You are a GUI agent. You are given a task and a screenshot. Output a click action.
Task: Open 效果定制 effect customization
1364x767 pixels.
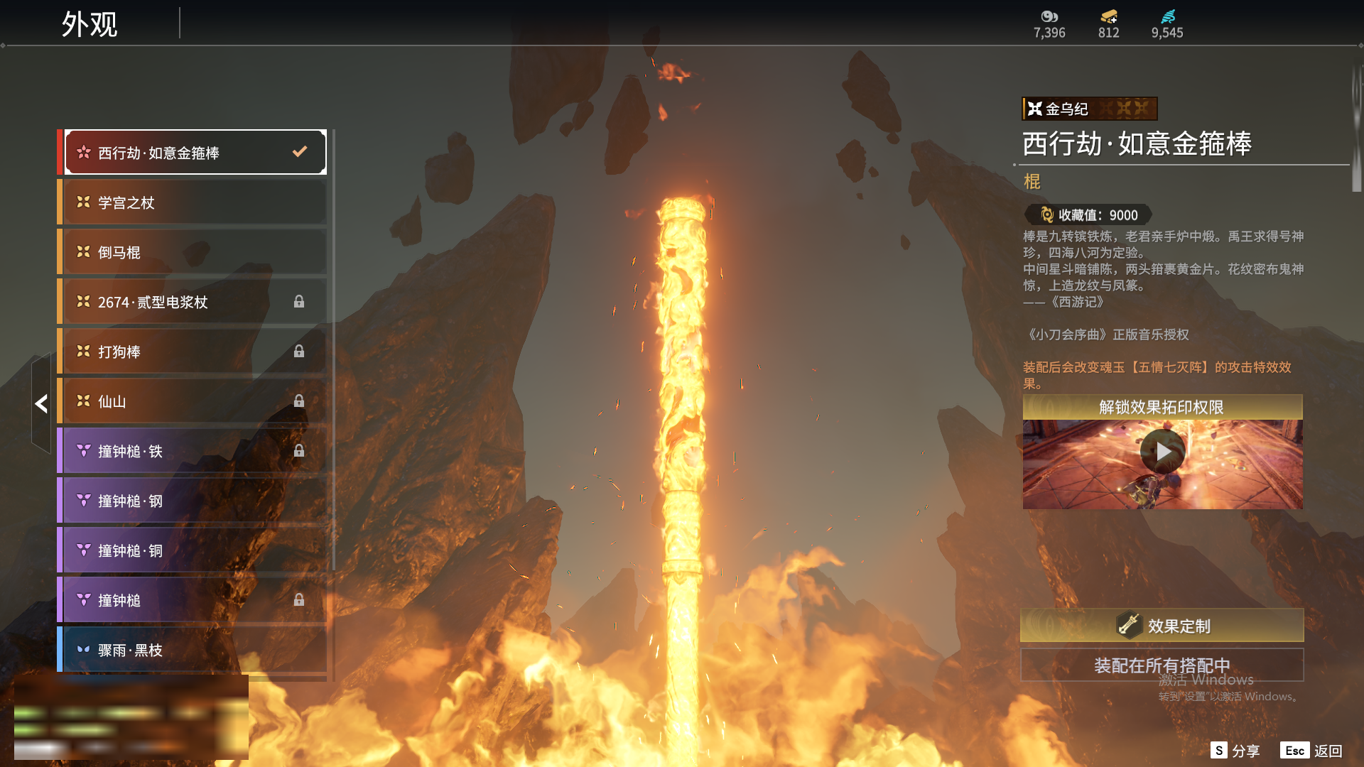point(1162,626)
